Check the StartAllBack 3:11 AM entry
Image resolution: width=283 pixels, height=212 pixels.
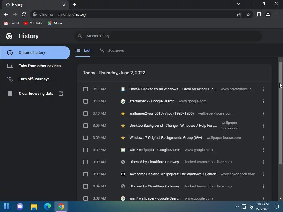tap(86, 89)
